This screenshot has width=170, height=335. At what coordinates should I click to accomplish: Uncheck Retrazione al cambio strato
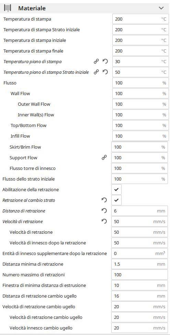click(116, 200)
